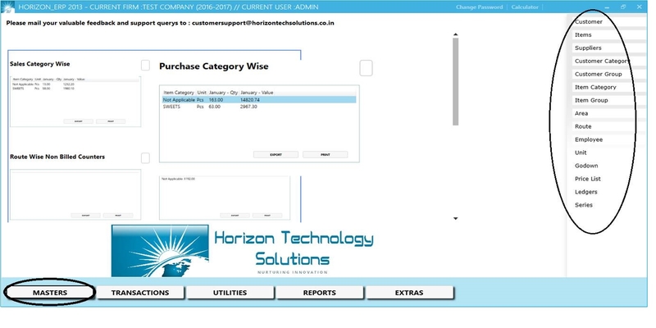Screen dimensions: 656x328
Task: Click the 2967.30 value cell
Action: (248, 107)
